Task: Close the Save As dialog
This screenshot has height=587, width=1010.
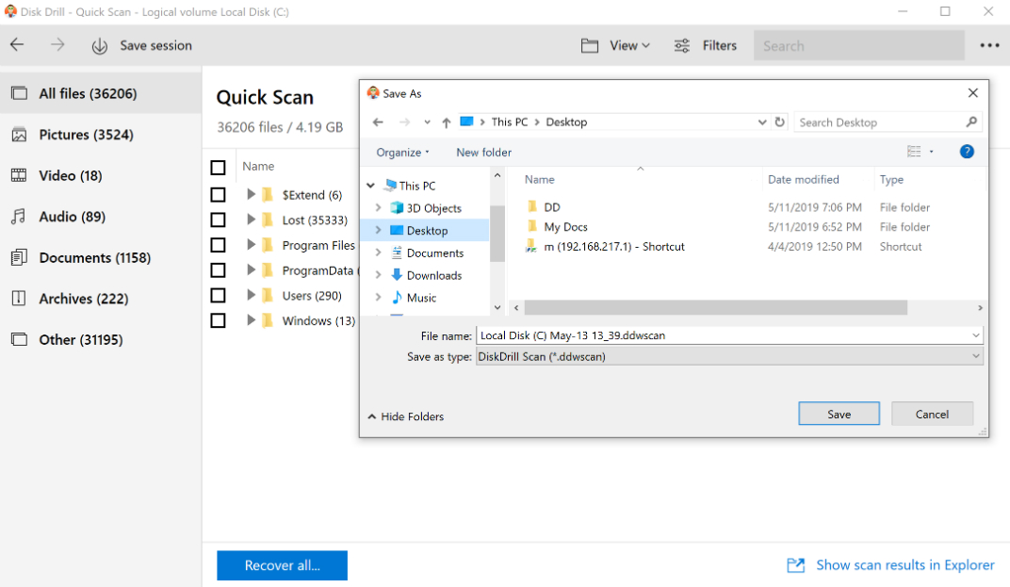Action: [972, 93]
